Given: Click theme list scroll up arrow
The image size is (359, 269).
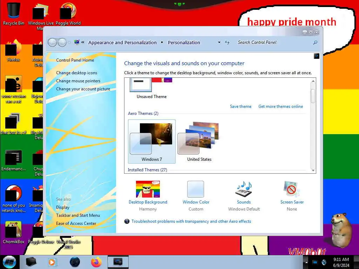Looking at the screenshot, I should click(x=313, y=81).
